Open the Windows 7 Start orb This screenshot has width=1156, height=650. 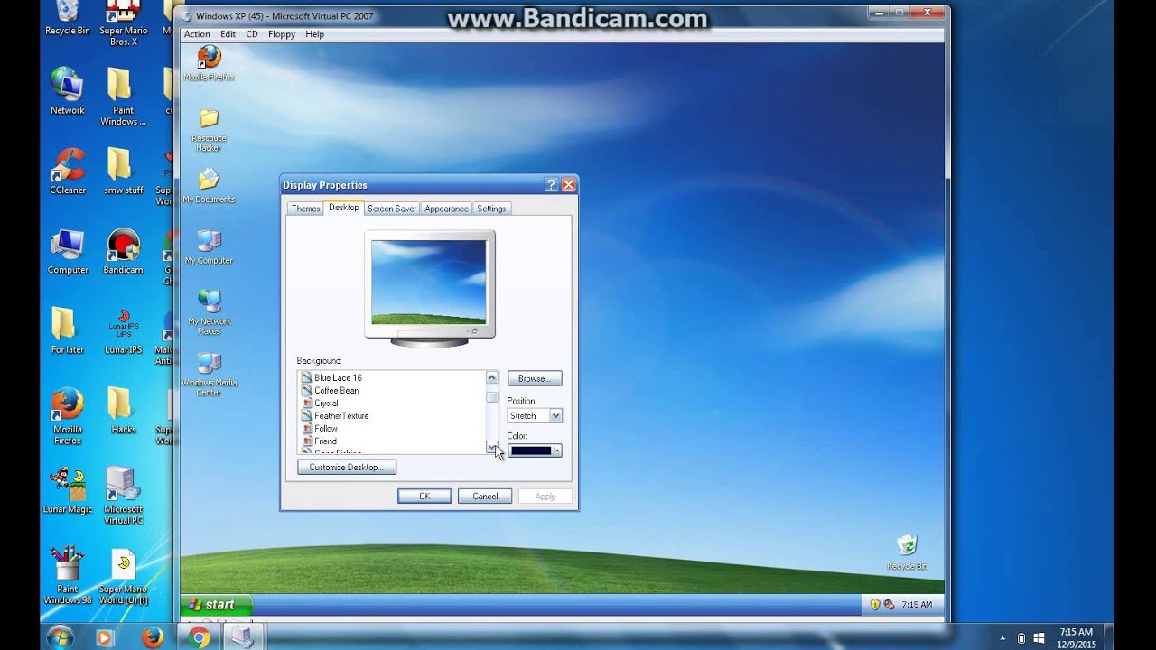pyautogui.click(x=60, y=636)
